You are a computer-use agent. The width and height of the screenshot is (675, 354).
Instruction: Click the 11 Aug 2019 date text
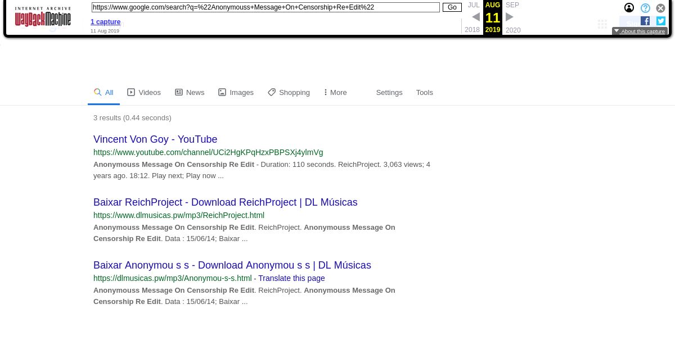click(105, 31)
